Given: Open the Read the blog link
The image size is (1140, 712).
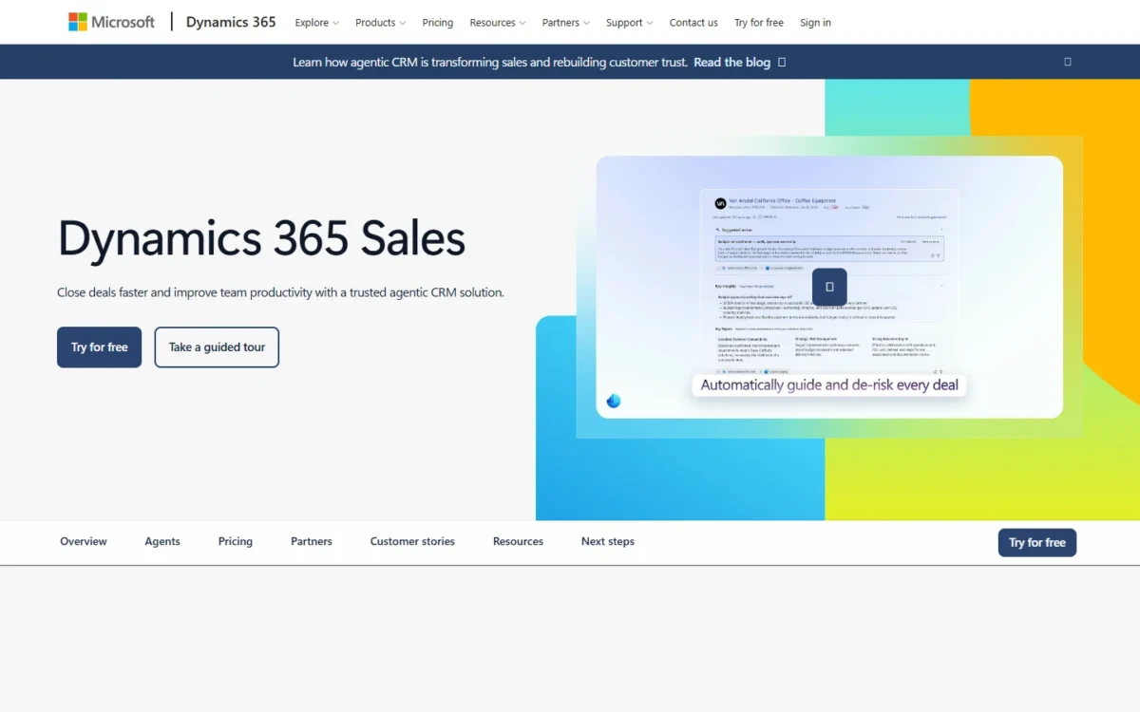Looking at the screenshot, I should [732, 62].
